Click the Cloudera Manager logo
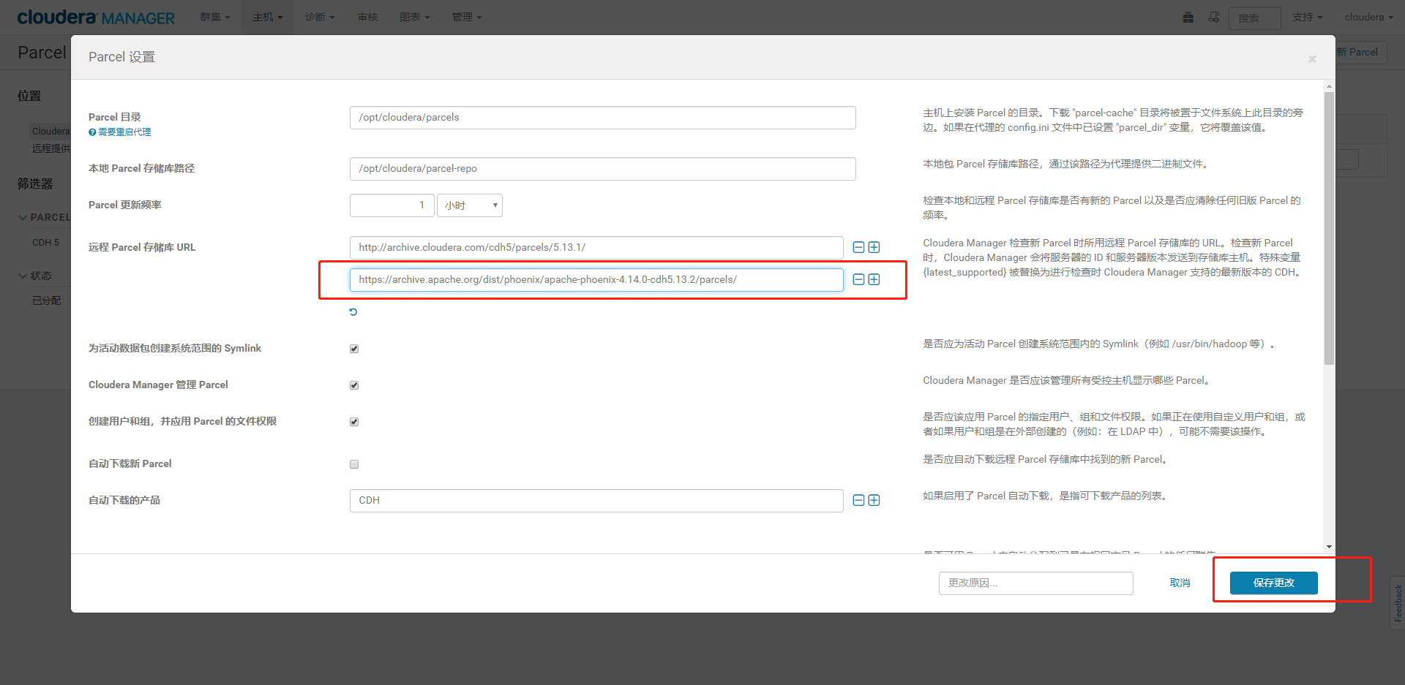 coord(96,17)
